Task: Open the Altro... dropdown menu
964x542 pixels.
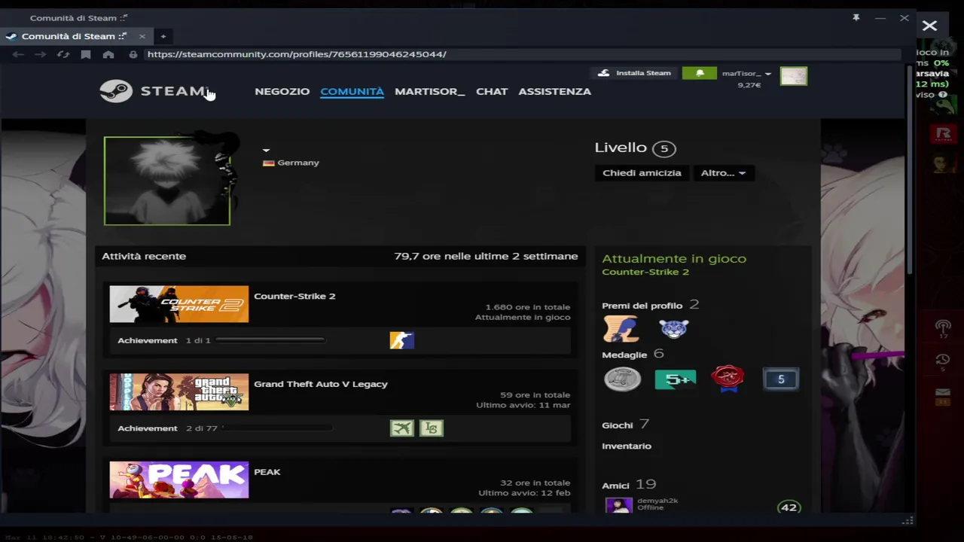Action: 723,173
